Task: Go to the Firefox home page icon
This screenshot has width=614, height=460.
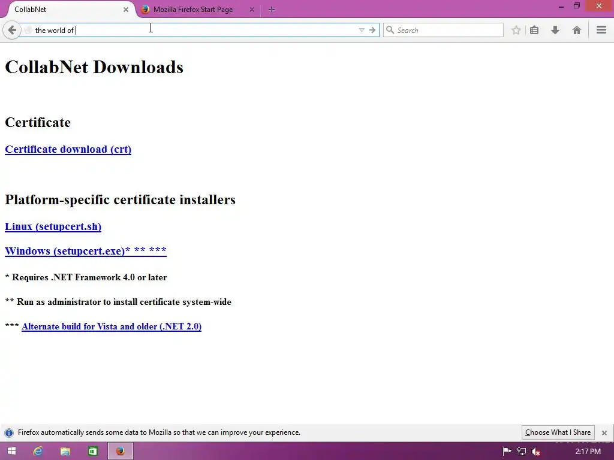Action: [x=576, y=30]
